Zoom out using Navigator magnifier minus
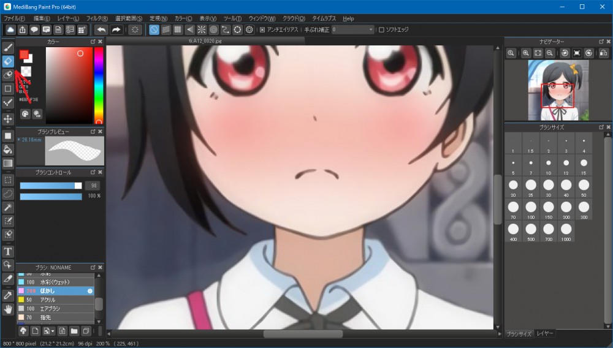This screenshot has height=348, width=613. [550, 53]
